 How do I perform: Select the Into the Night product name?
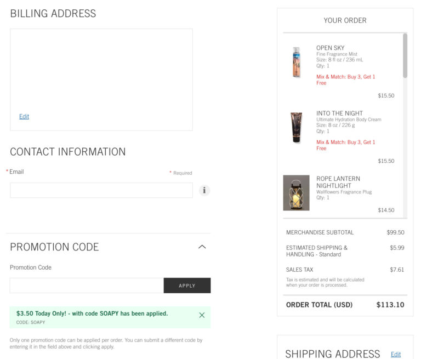point(339,113)
